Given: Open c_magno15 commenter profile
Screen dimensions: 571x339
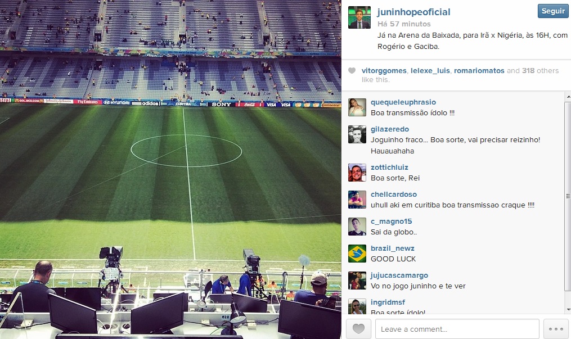Looking at the screenshot, I should tap(391, 221).
